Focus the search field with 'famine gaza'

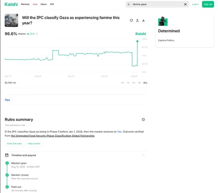157,4
